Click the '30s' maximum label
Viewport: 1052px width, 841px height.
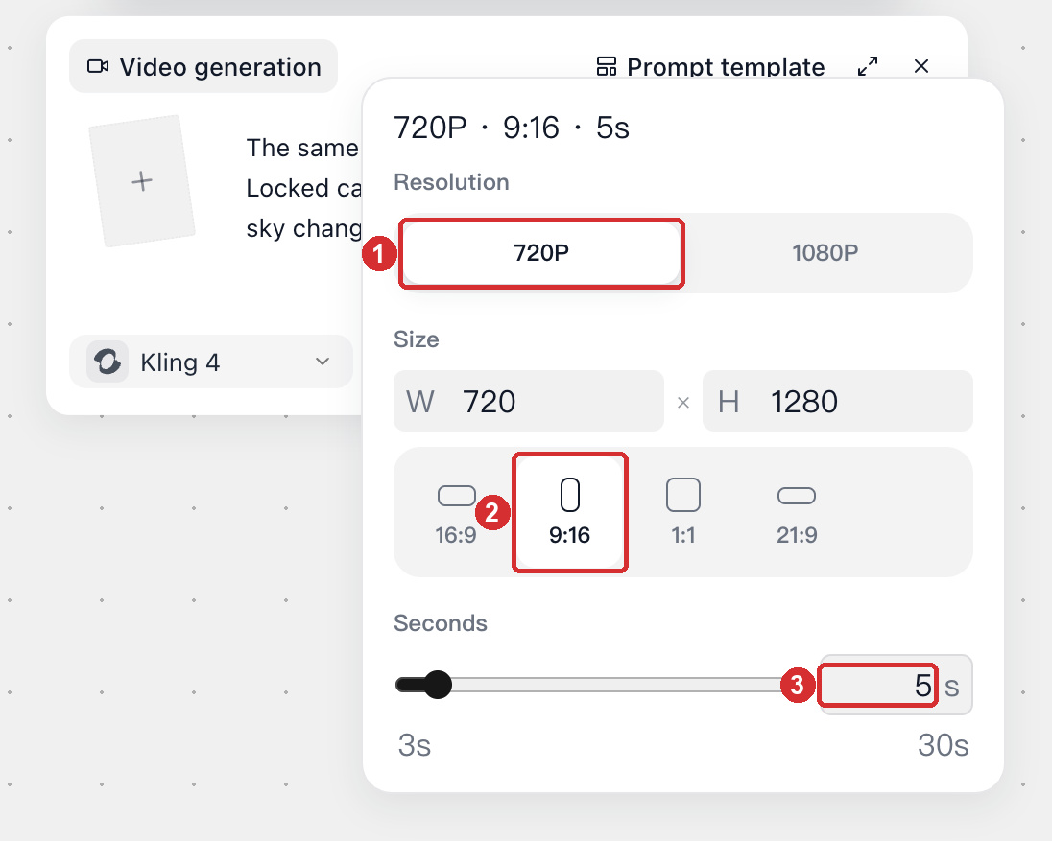click(943, 744)
